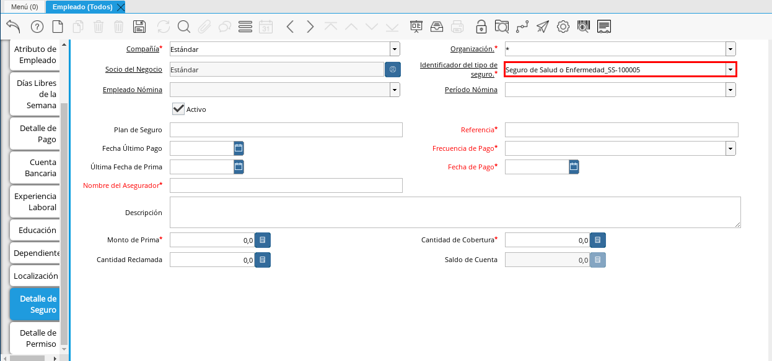Click the paper plane requests icon
Viewport: 772px width, 361px height.
[x=543, y=27]
